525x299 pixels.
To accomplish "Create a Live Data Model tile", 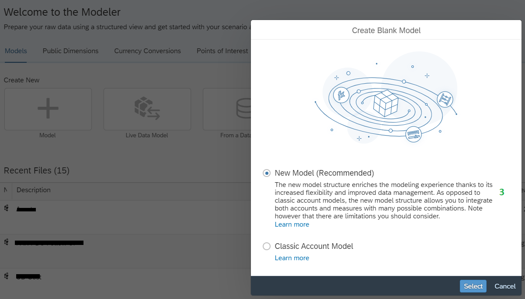I will click(147, 109).
